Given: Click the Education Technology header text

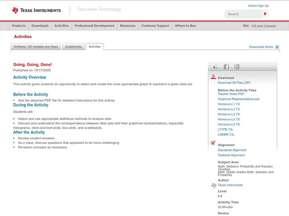Looking at the screenshot, I should [x=99, y=9].
